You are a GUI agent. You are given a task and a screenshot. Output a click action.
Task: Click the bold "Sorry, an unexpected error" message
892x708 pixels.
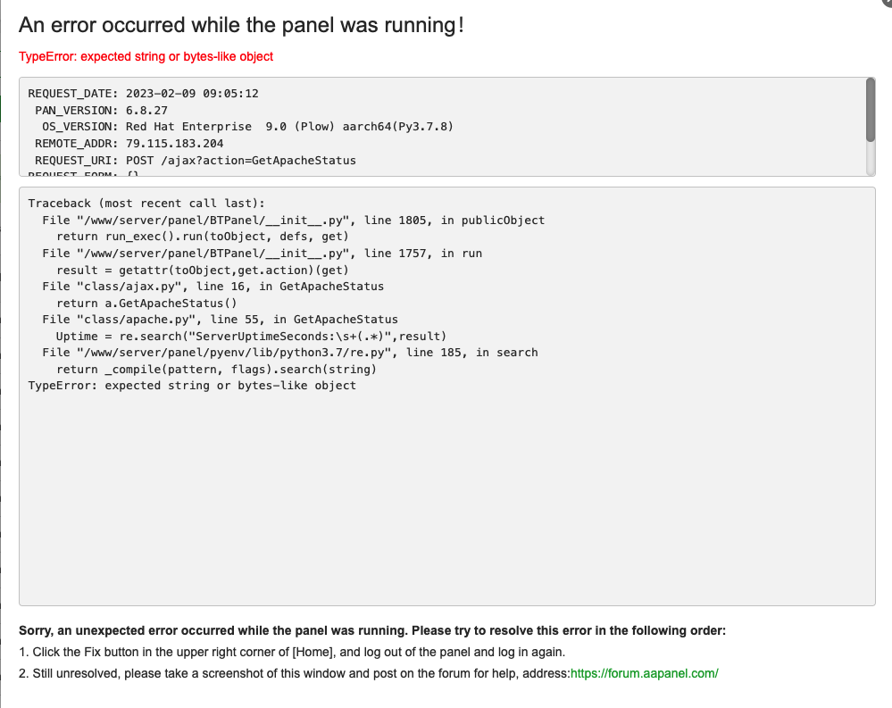(372, 630)
